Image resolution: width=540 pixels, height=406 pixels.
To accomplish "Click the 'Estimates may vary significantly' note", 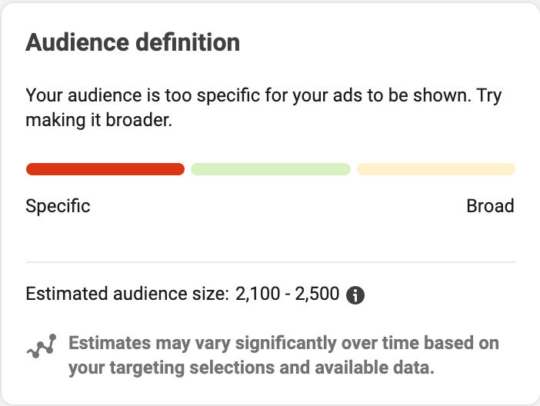I will (284, 355).
